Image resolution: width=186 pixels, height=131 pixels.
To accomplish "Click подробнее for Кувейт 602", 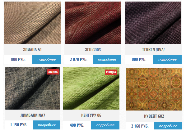I will [x=168, y=126].
